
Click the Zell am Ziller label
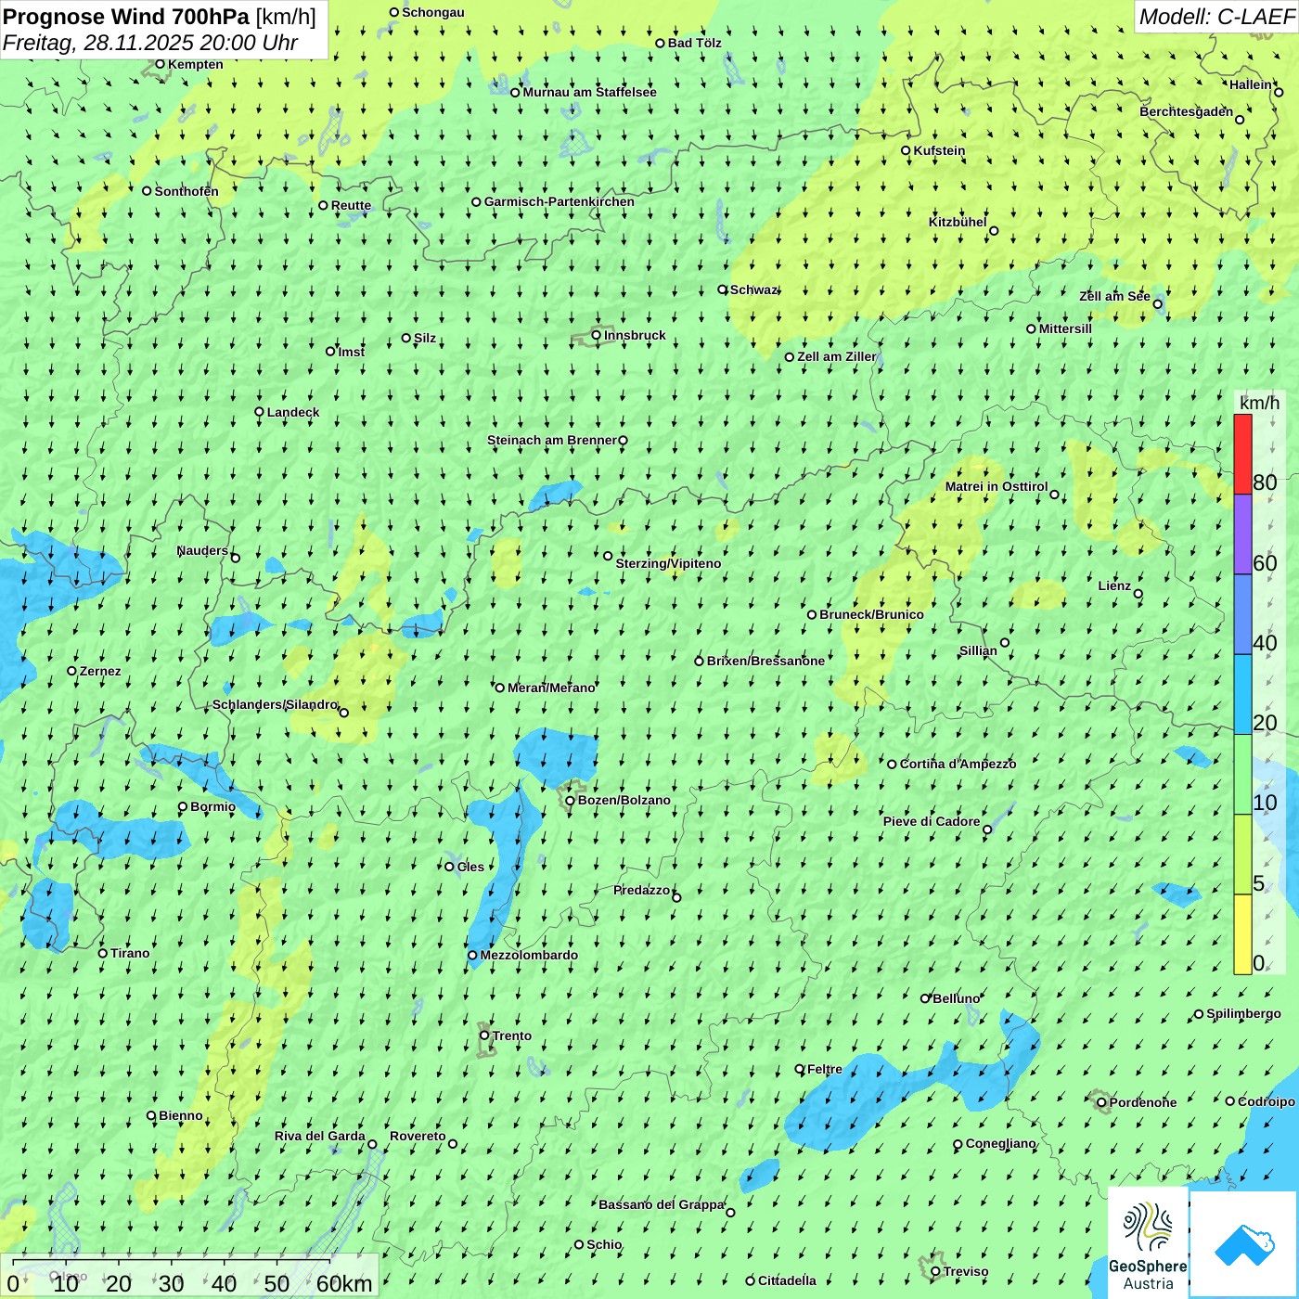[836, 356]
